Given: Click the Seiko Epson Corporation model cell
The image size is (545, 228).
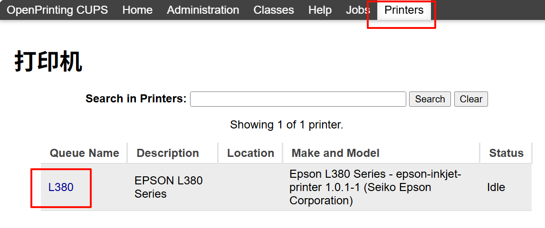Looking at the screenshot, I should 375,187.
